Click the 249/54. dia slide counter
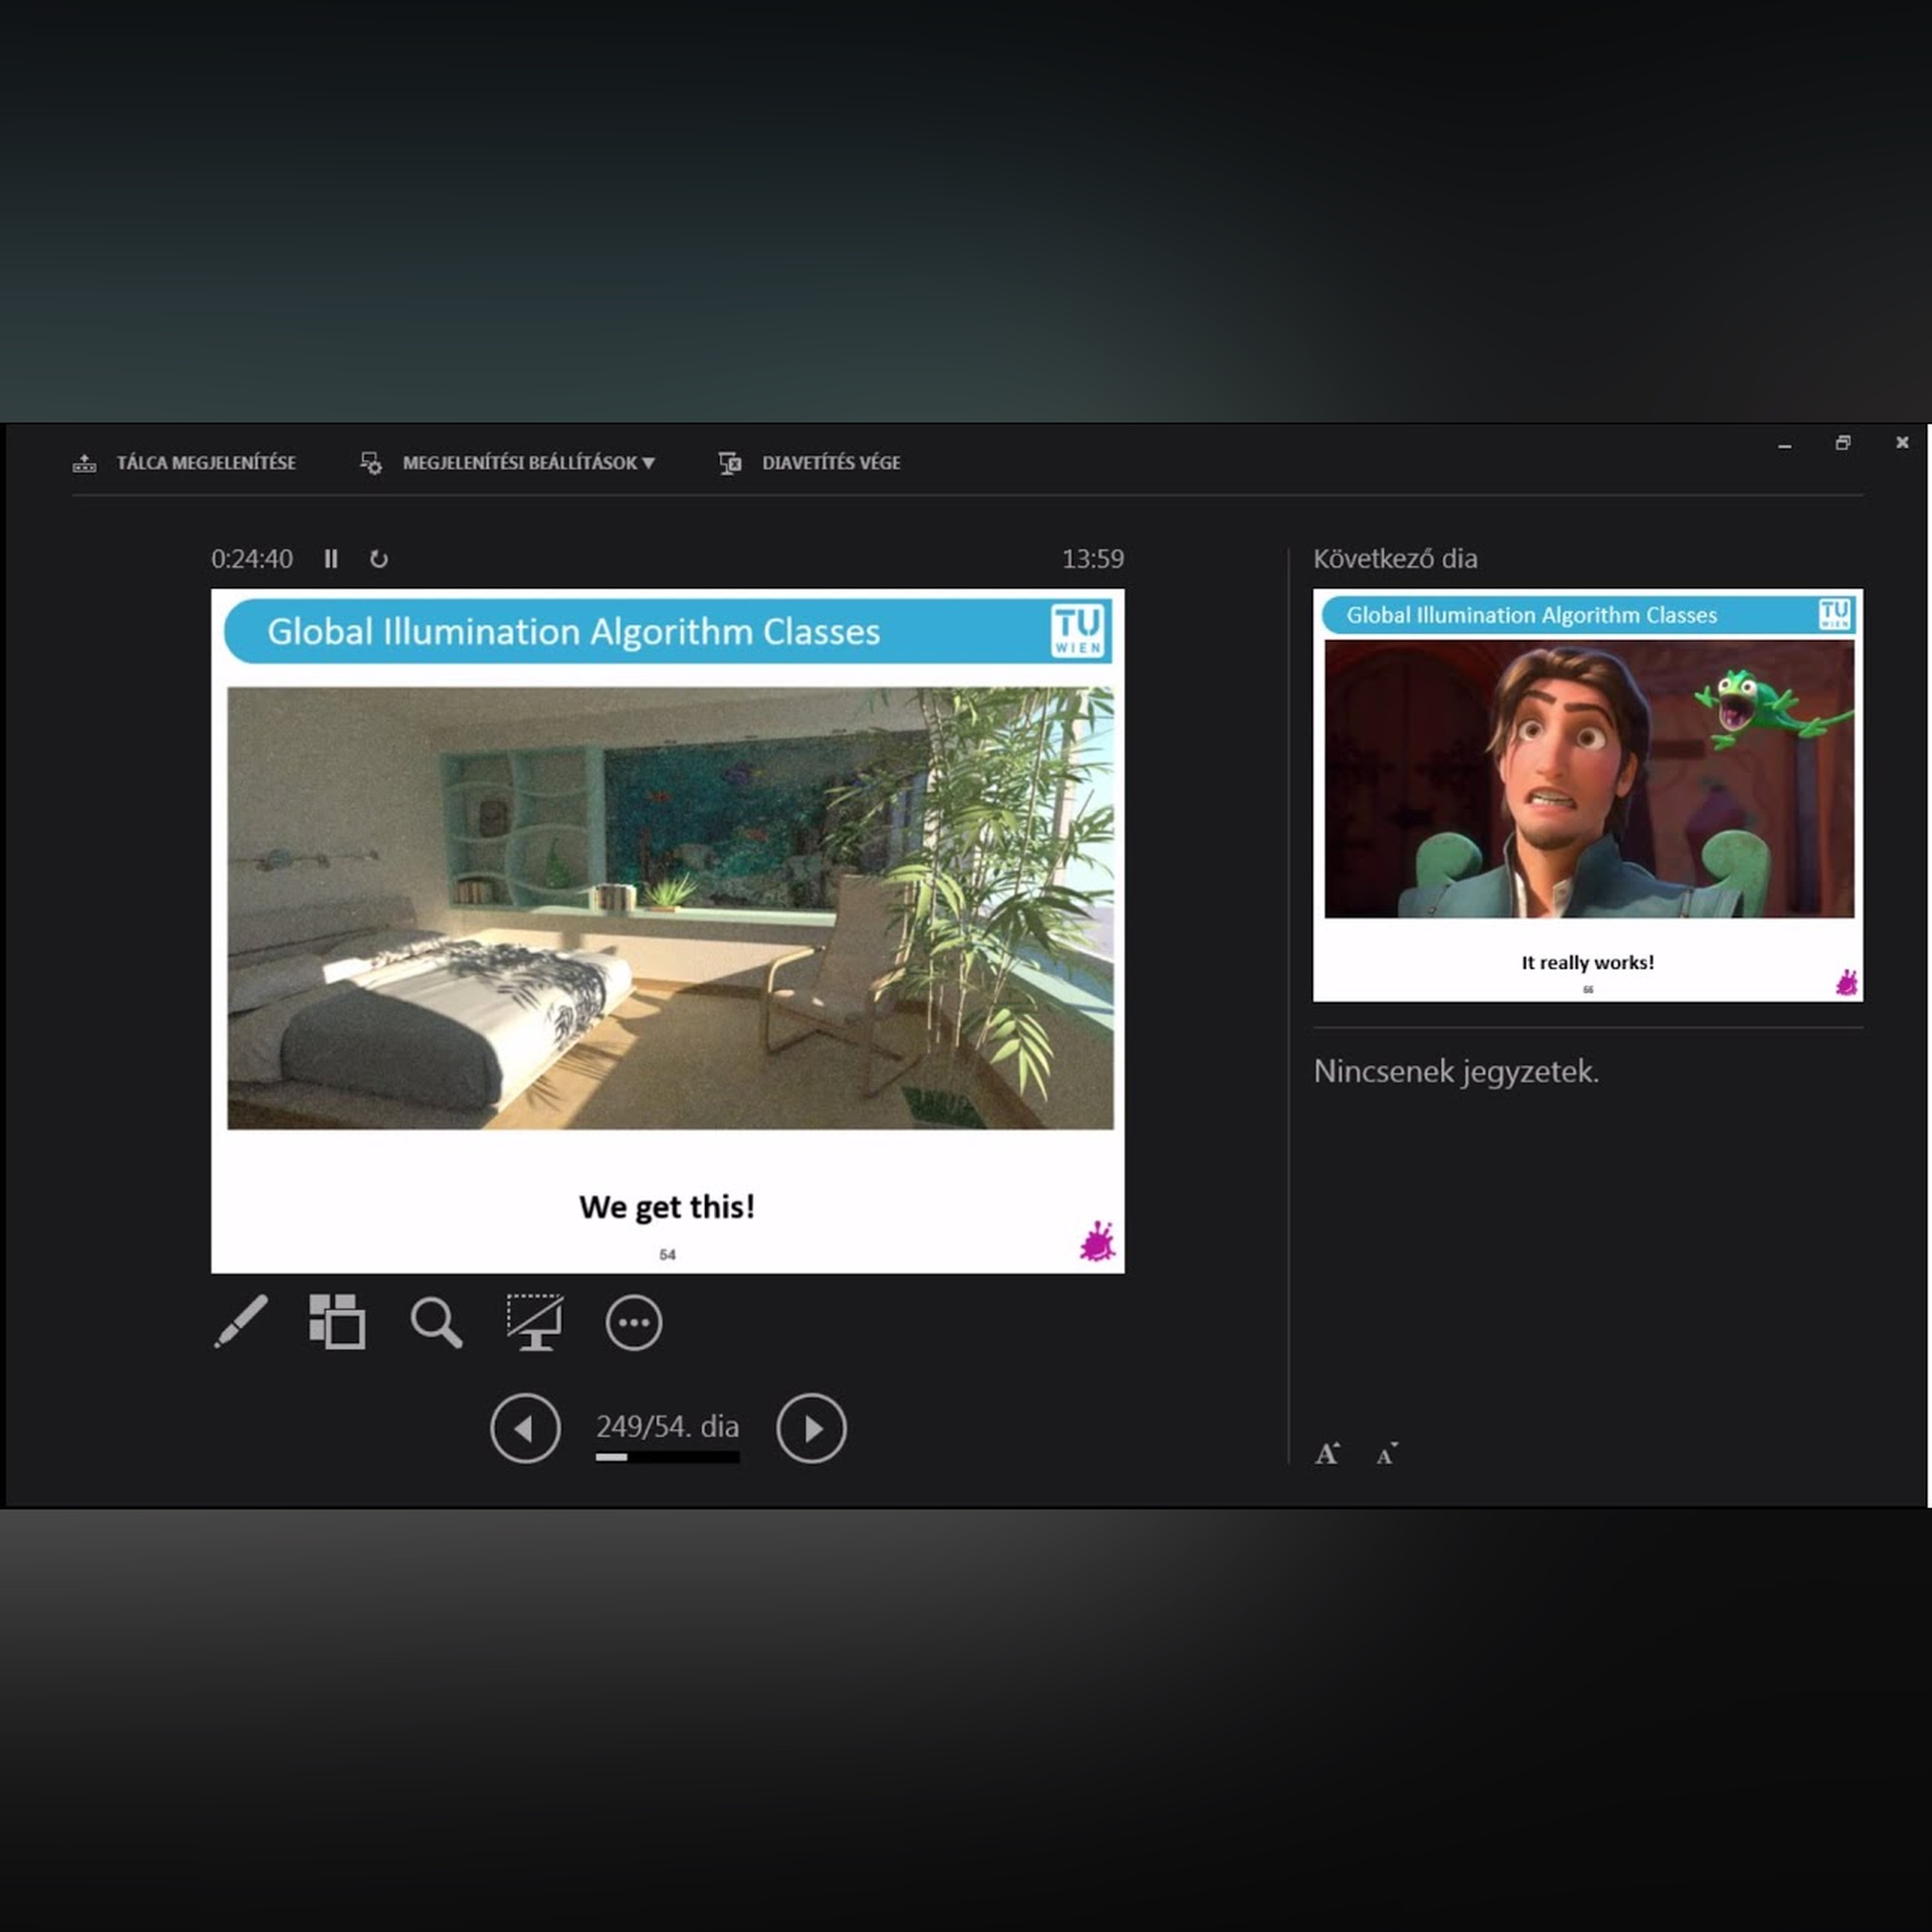Screen dimensions: 1932x1932 point(667,1426)
